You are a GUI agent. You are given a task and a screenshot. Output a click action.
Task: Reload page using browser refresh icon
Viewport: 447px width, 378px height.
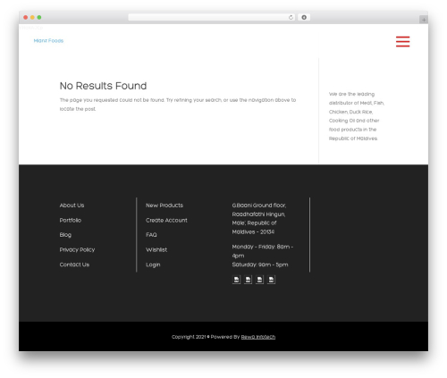tap(291, 17)
